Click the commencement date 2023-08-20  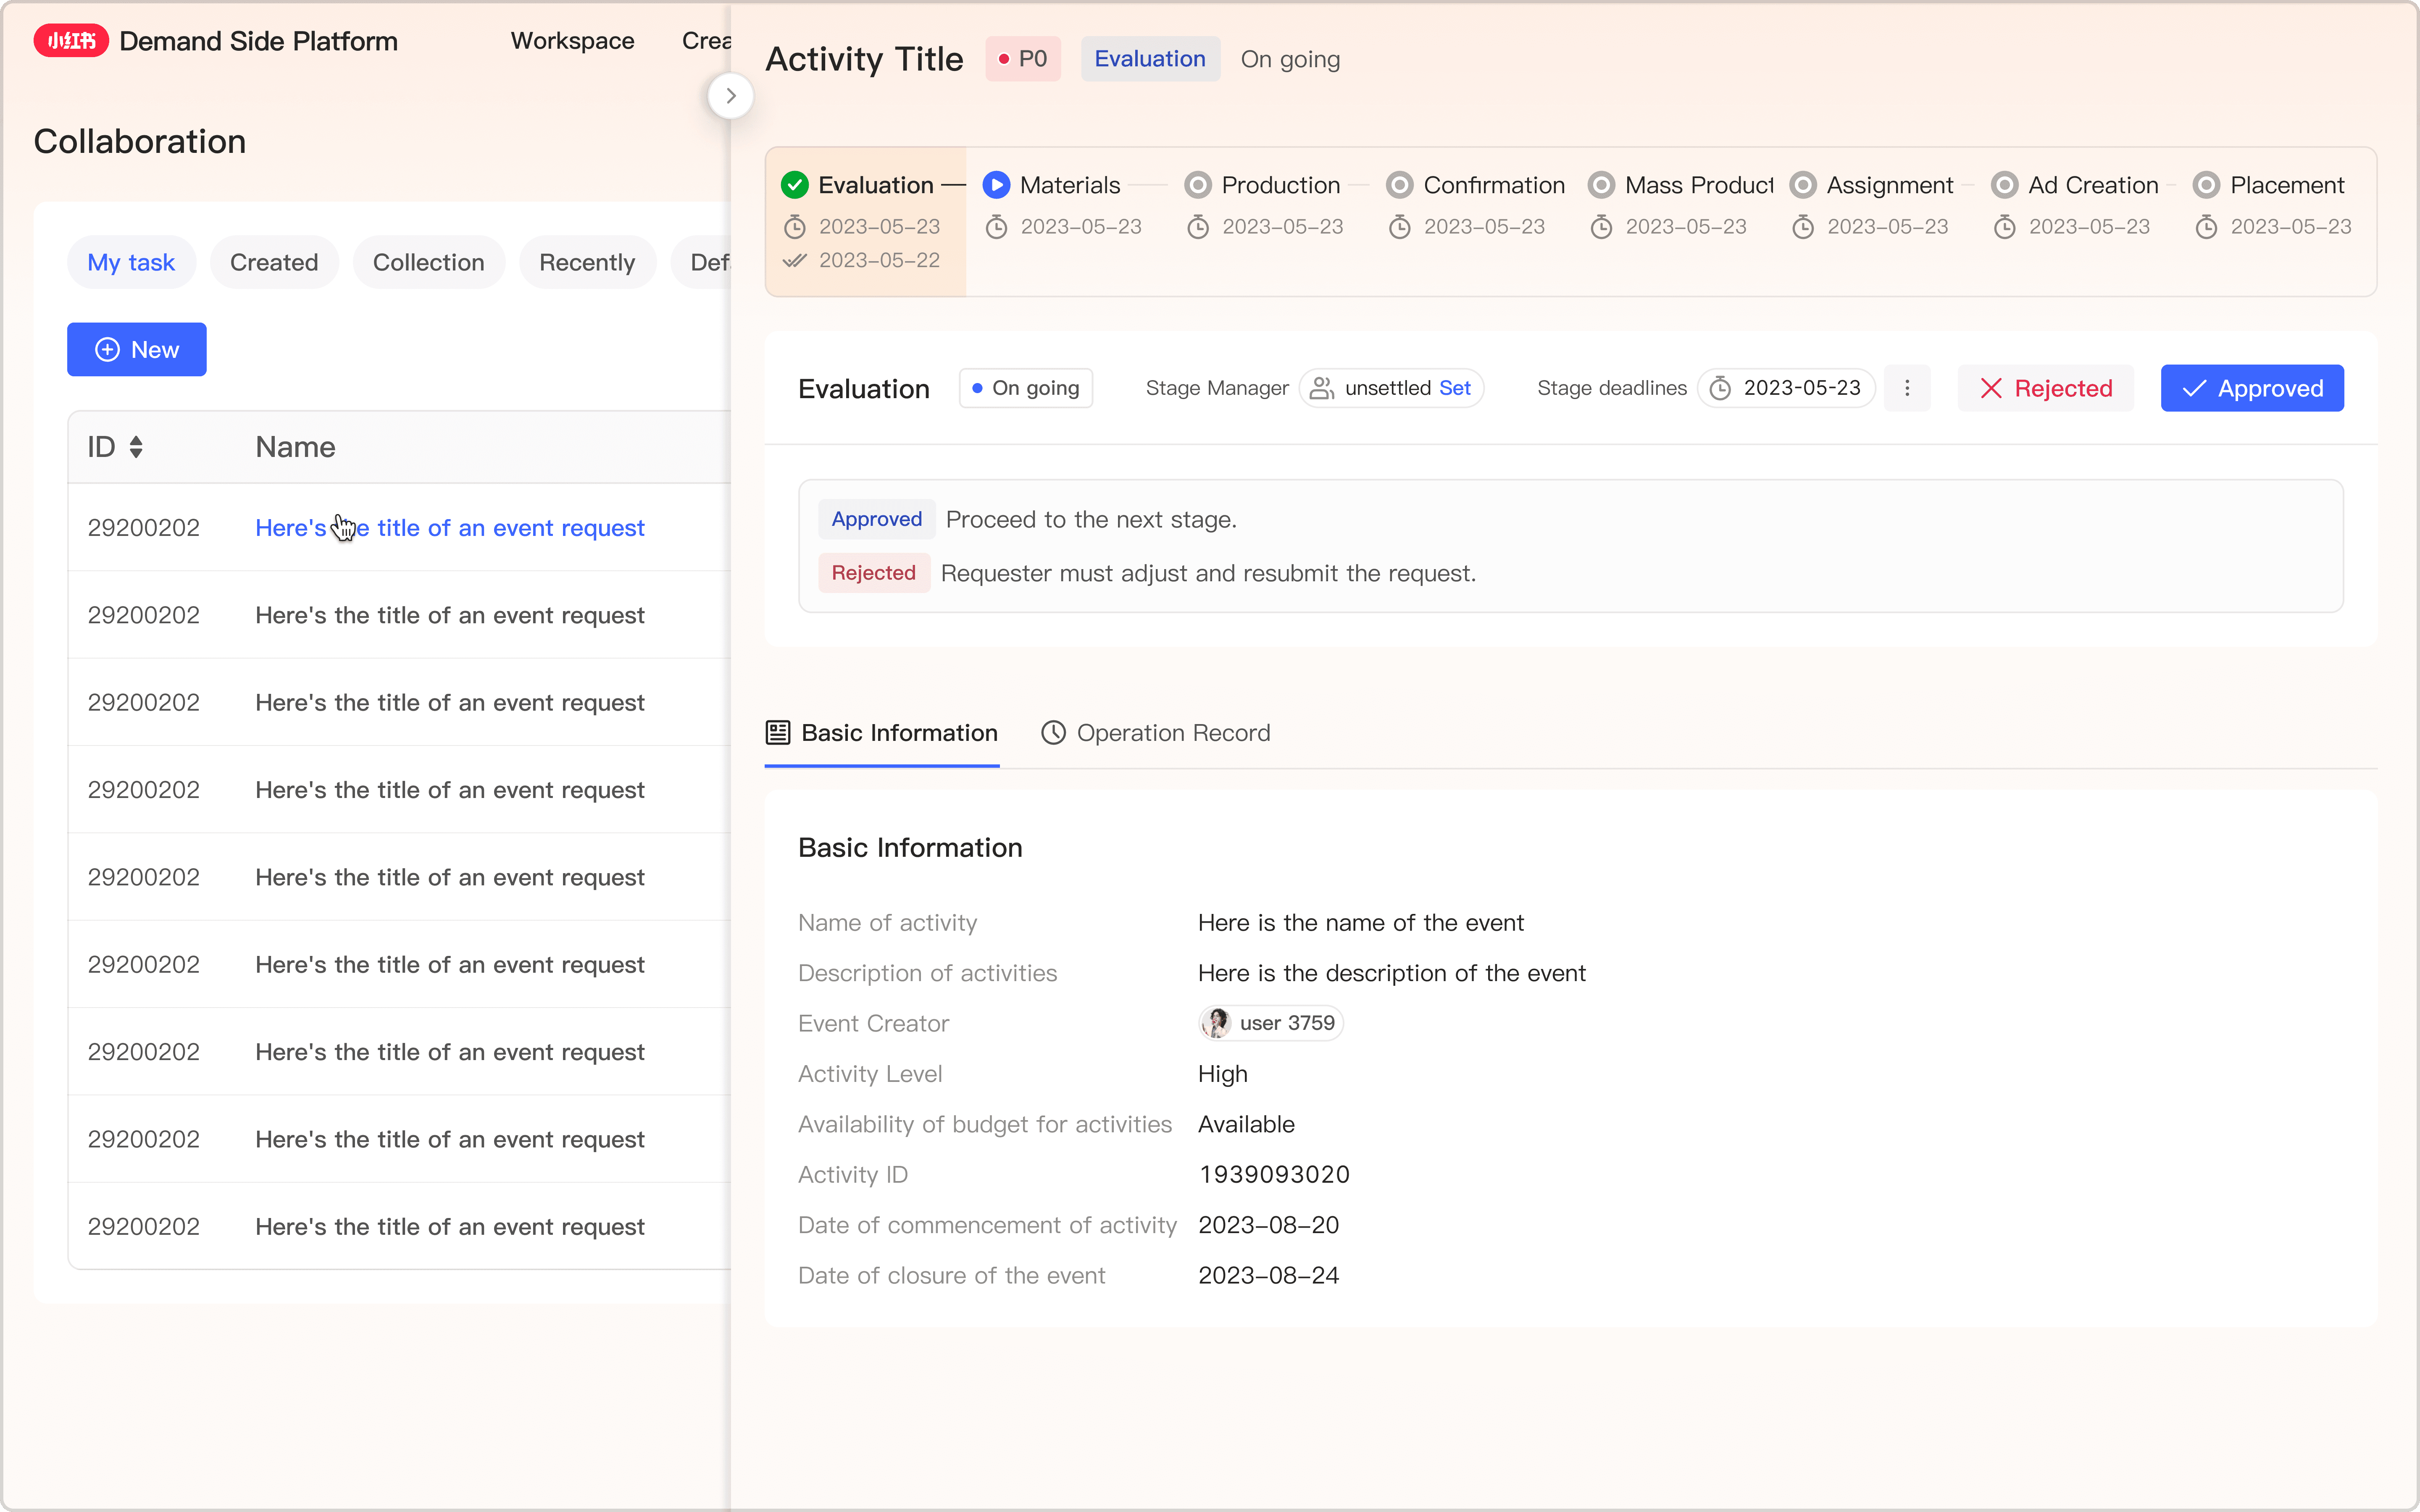(1269, 1225)
